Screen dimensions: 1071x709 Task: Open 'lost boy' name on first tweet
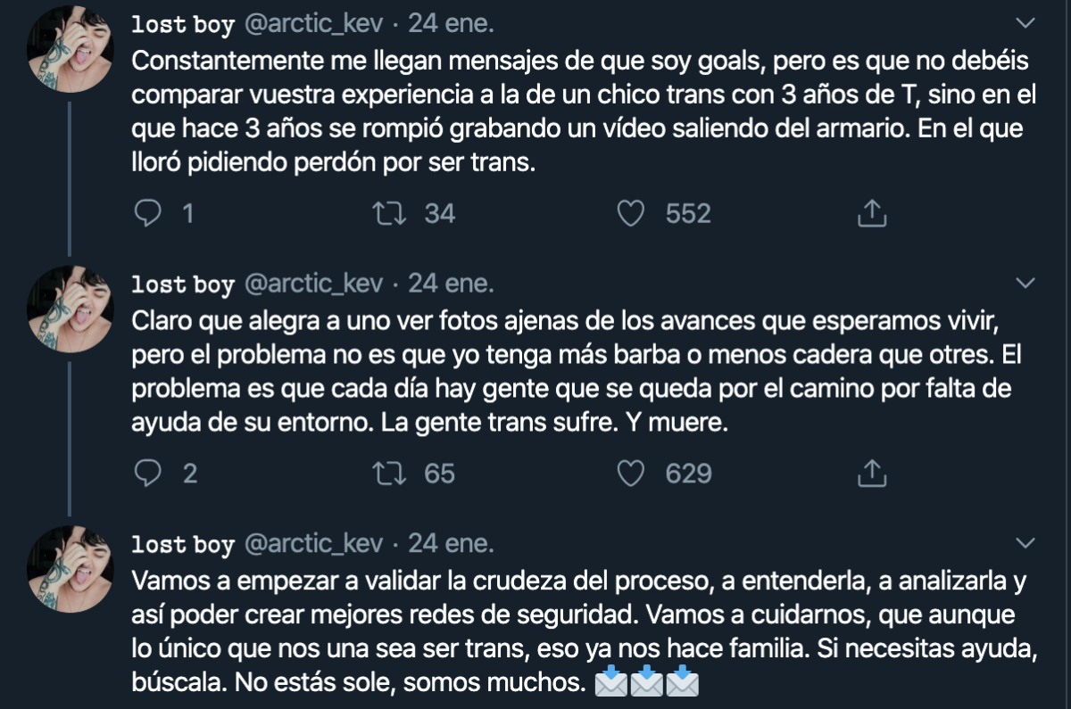click(x=182, y=25)
